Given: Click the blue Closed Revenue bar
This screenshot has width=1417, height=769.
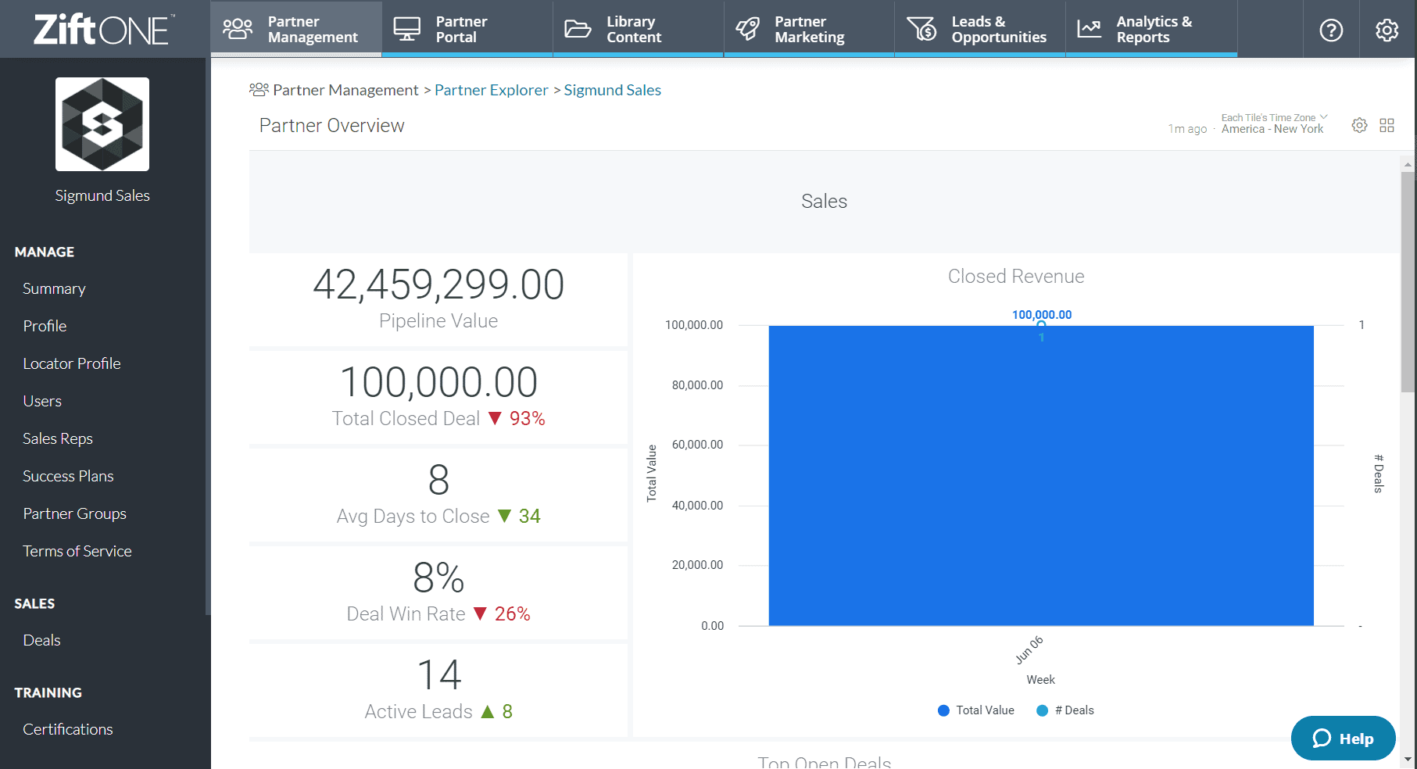Looking at the screenshot, I should (1041, 475).
